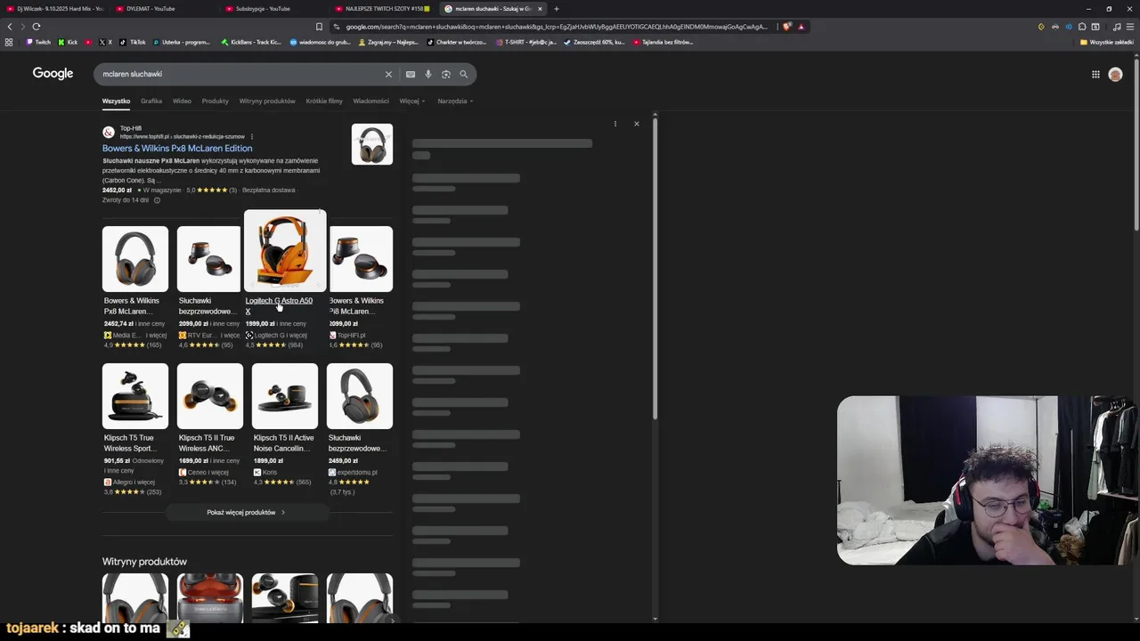The image size is (1140, 641).
Task: Open KickBans - Track Kick bookmark
Action: click(x=251, y=42)
